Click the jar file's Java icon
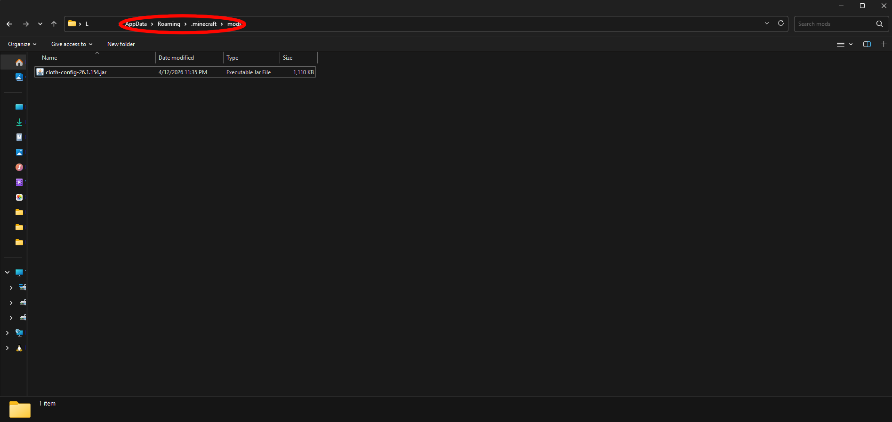Image resolution: width=892 pixels, height=422 pixels. tap(40, 72)
